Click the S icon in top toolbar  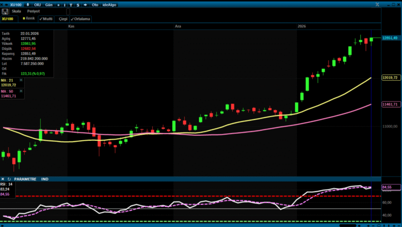point(77,5)
